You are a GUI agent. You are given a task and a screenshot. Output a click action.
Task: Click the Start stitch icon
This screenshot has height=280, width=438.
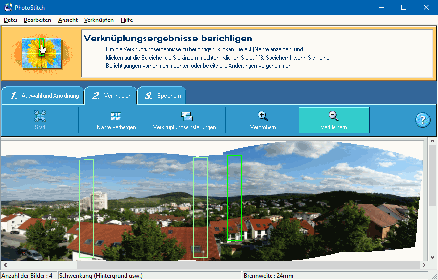coord(40,116)
